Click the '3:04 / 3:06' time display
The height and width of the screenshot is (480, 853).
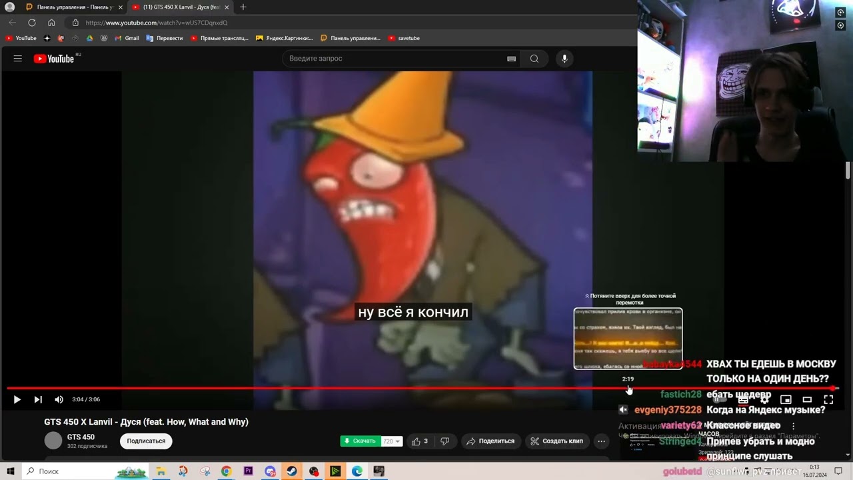(86, 399)
